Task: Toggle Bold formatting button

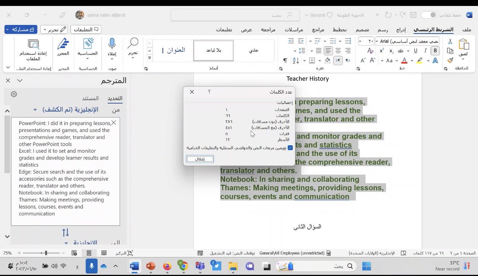Action: click(x=435, y=51)
